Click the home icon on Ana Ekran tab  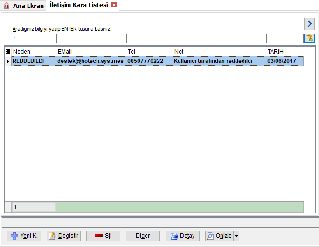7,6
